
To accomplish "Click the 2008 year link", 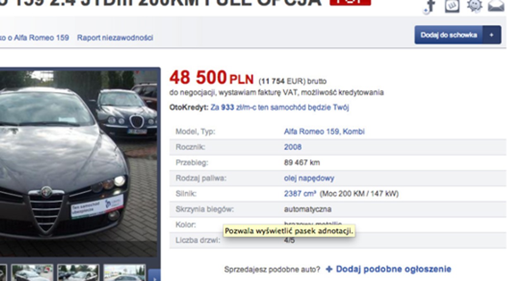I will coord(292,147).
